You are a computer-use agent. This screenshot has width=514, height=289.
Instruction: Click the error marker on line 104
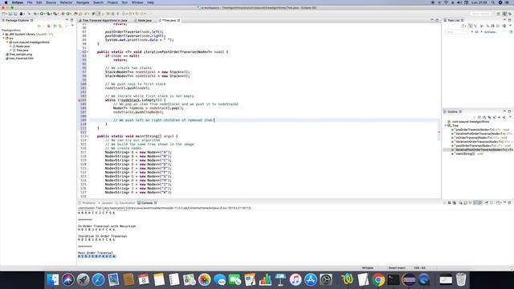pyautogui.click(x=79, y=100)
